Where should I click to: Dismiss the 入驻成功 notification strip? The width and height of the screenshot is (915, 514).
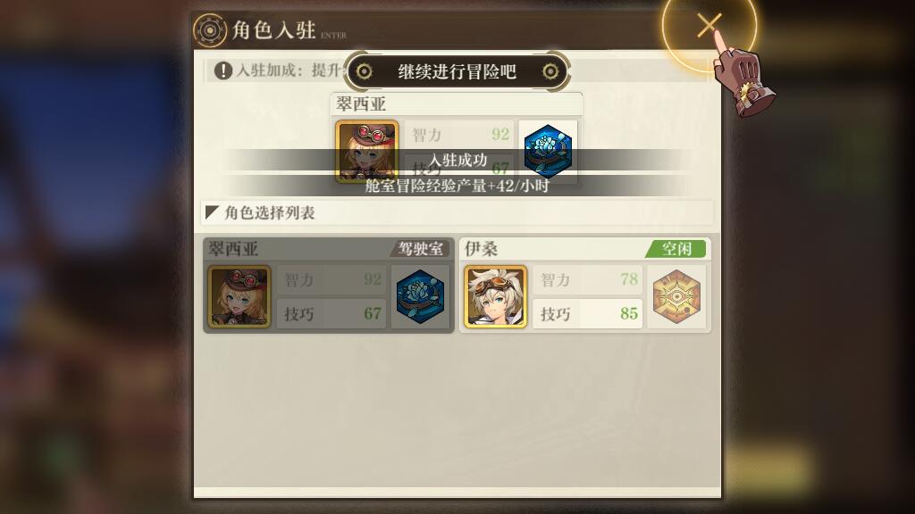pyautogui.click(x=457, y=160)
